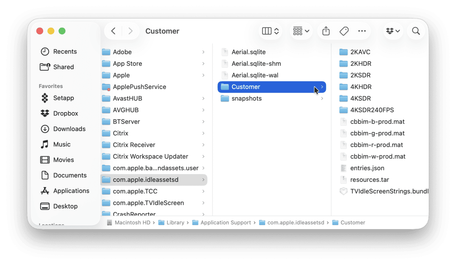Go back with the left arrow
The width and height of the screenshot is (456, 265).
pyautogui.click(x=113, y=31)
